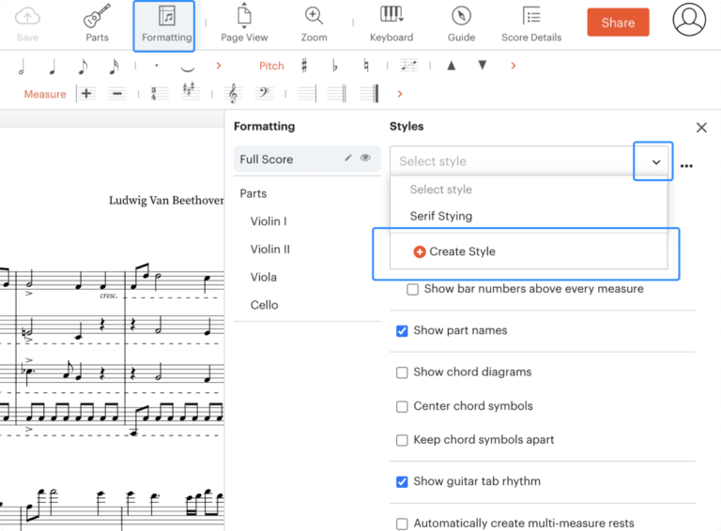Set a final barline
Screen dimensions: 721x531
369,94
